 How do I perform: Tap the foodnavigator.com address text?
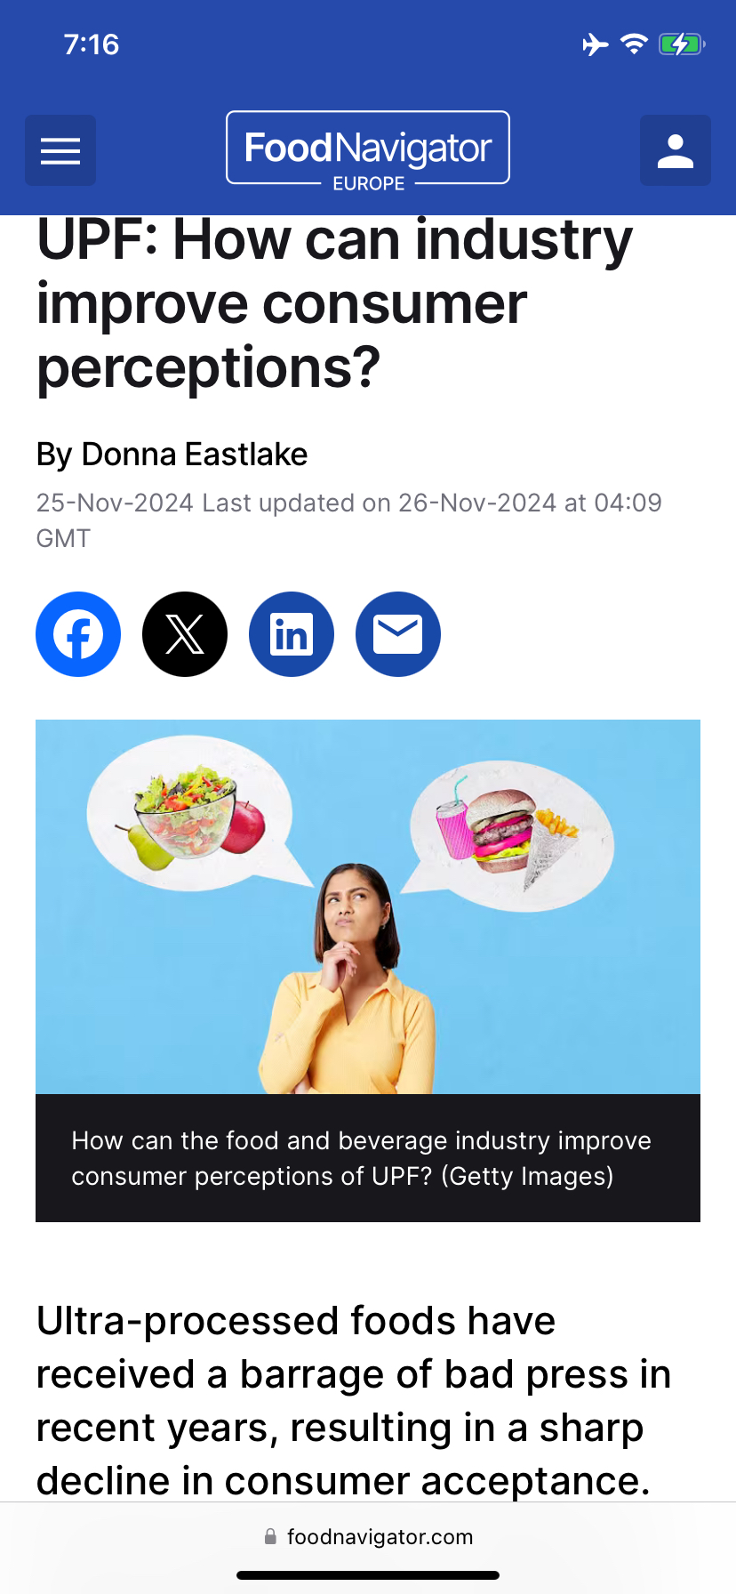click(380, 1536)
